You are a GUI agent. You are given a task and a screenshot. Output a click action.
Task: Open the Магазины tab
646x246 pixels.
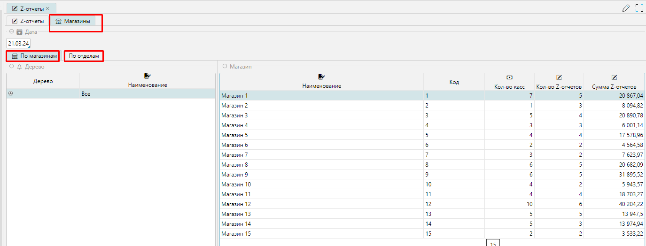73,21
